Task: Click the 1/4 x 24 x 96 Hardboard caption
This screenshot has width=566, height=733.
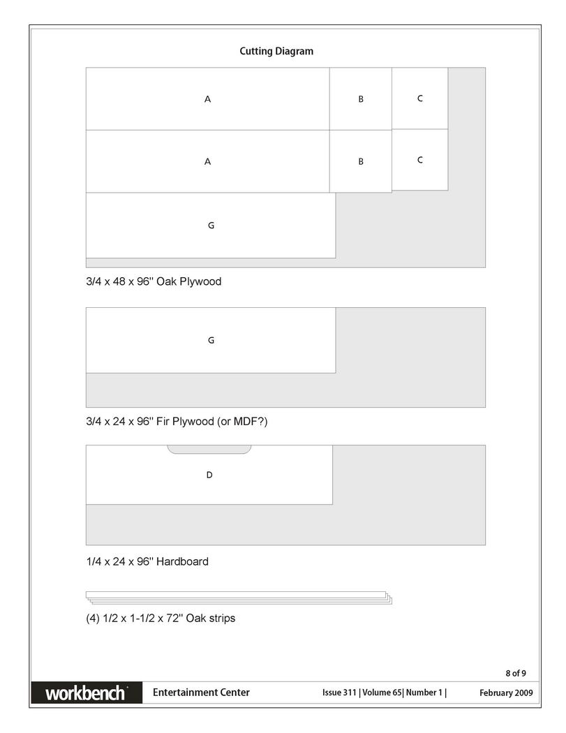Action: [147, 561]
